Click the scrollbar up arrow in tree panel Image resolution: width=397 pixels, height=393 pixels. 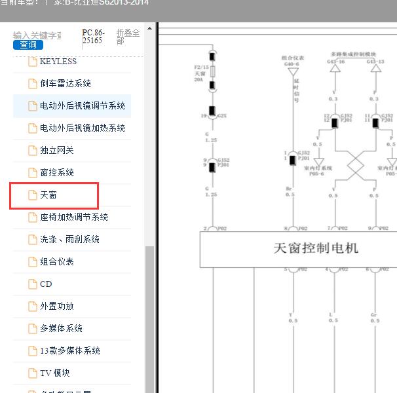click(x=149, y=28)
